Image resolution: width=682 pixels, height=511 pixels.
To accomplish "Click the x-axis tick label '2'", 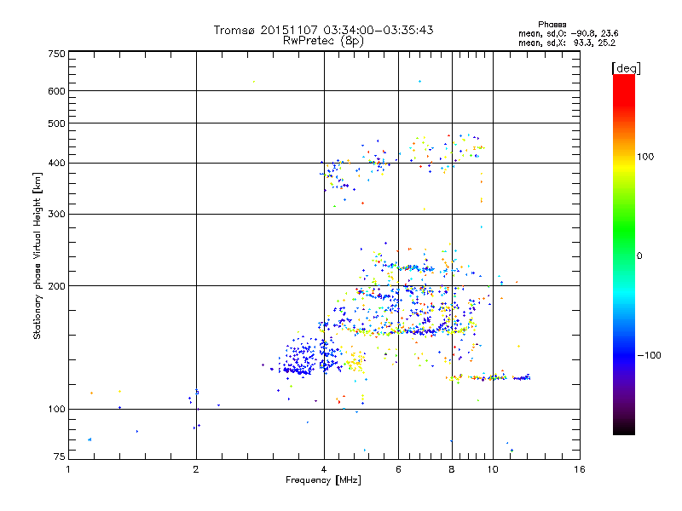I will tap(196, 469).
